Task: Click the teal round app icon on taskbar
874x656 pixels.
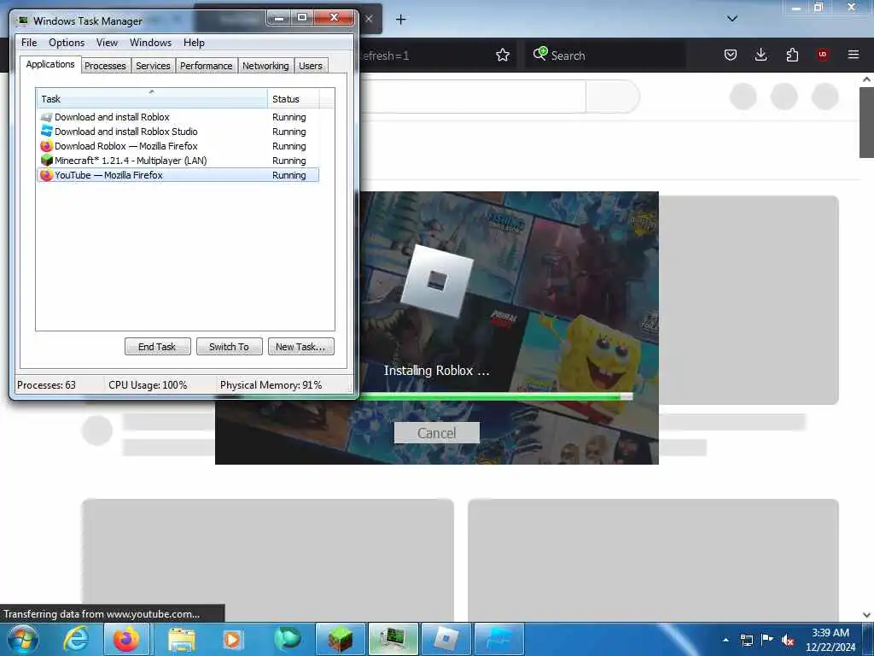Action: click(287, 639)
